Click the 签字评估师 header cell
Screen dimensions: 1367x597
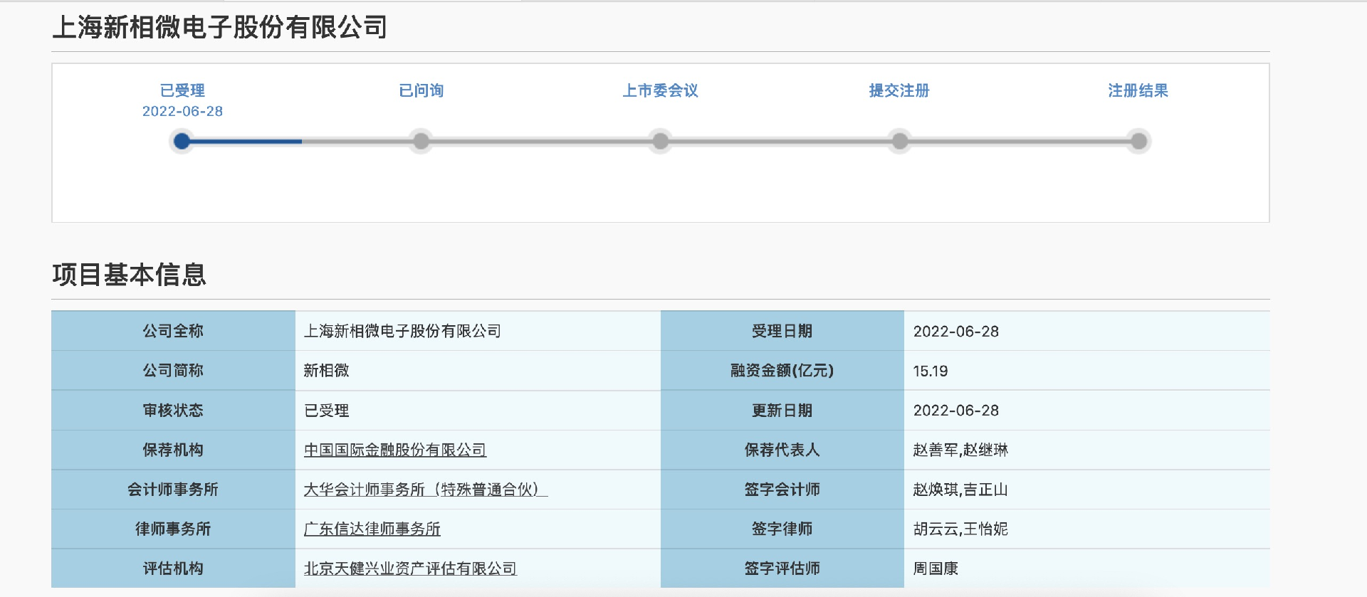point(782,569)
